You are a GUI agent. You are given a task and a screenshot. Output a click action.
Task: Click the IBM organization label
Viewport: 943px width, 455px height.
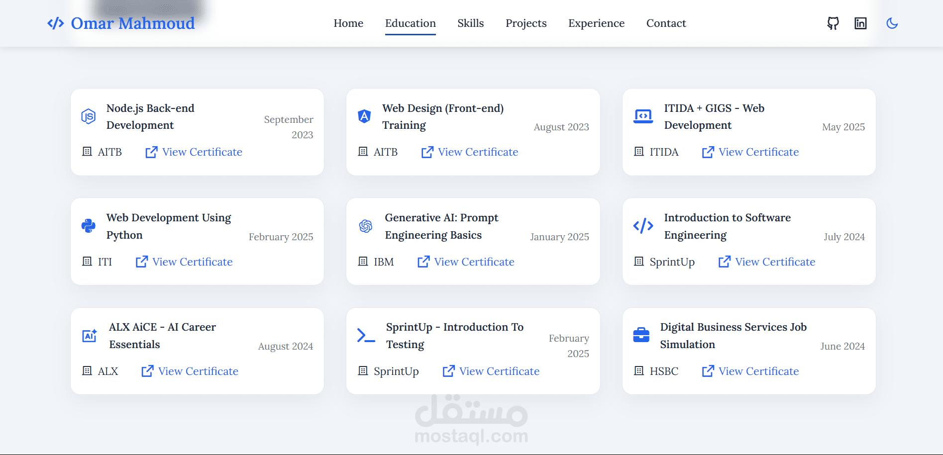tap(384, 262)
